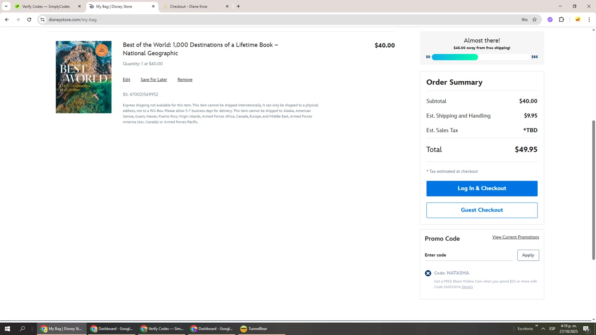This screenshot has width=596, height=335.
Task: Click the free shipping progress bar
Action: pos(481,57)
